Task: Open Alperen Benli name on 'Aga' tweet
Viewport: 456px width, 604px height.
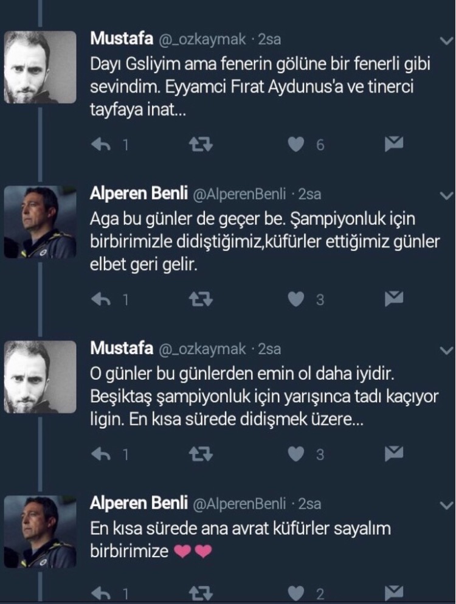Action: click(138, 194)
